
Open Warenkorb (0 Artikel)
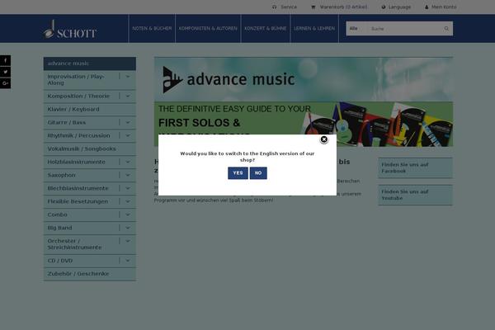tap(343, 7)
